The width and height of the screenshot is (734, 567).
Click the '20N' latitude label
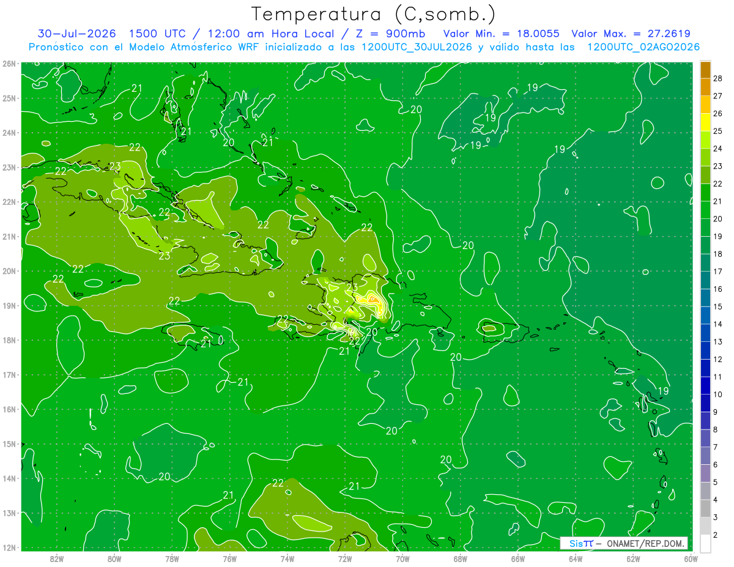point(9,271)
